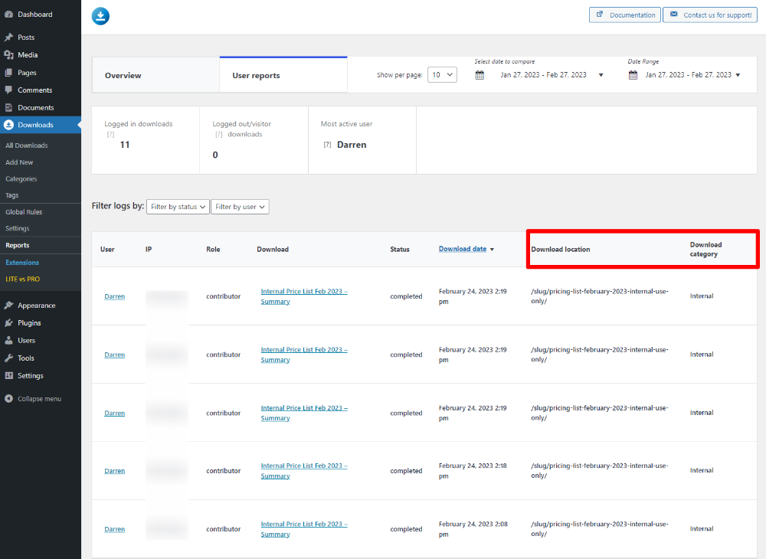Screen dimensions: 766x559
Task: Click the external link icon beside Documentation
Action: [600, 14]
